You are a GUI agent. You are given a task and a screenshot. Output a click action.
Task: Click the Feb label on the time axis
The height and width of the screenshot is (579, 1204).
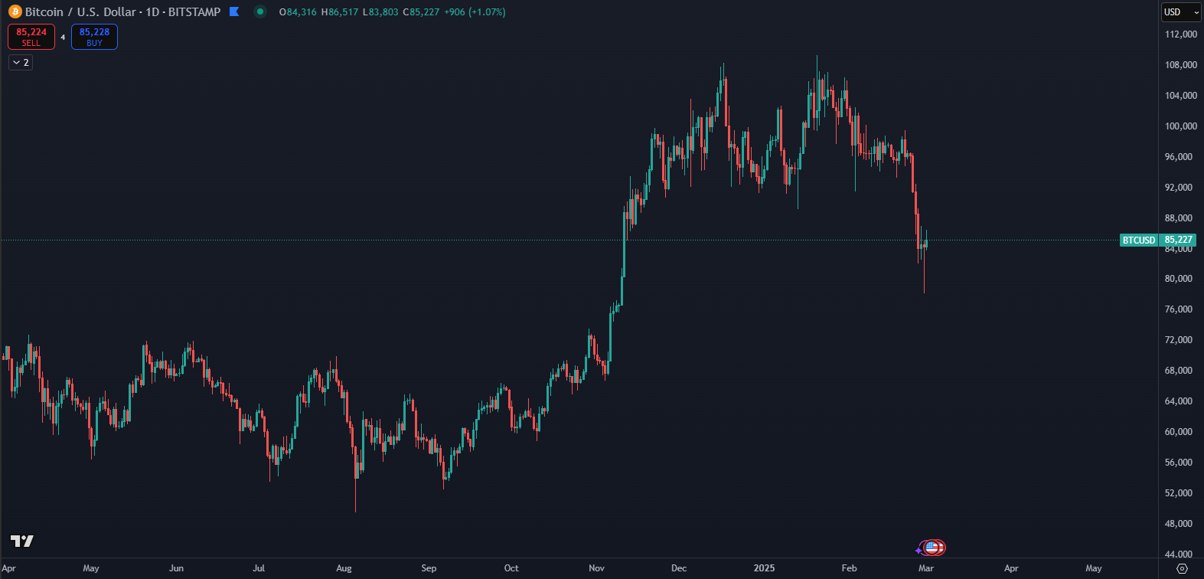849,568
